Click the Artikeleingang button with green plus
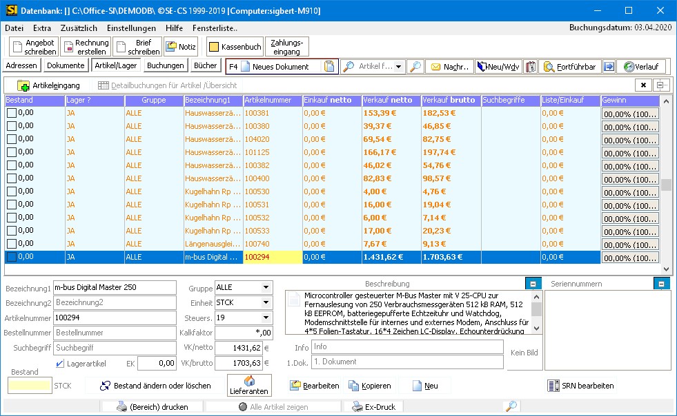The height and width of the screenshot is (416, 677). click(x=48, y=85)
